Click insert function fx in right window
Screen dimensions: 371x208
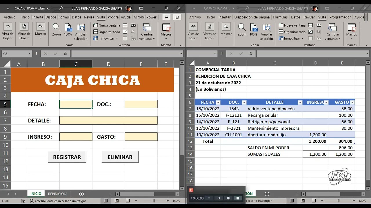tap(251, 53)
